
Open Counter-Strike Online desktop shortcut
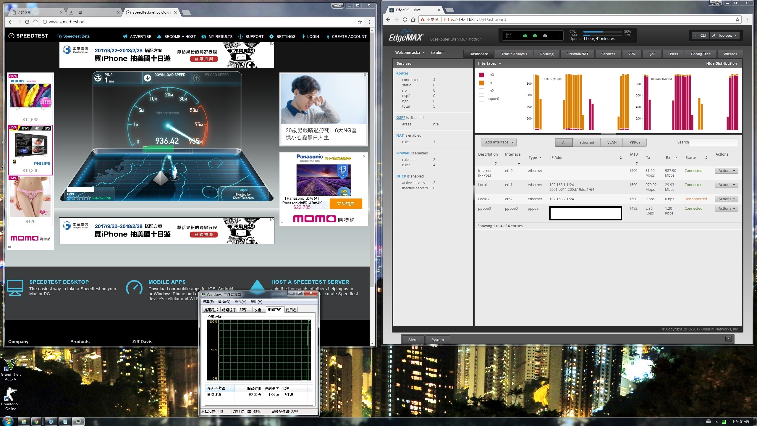click(11, 399)
